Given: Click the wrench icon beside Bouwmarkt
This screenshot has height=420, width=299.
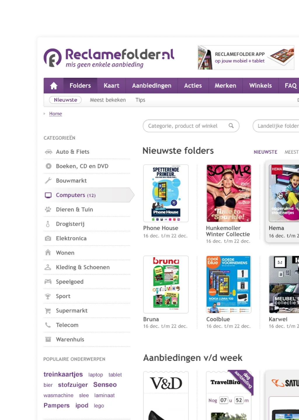Looking at the screenshot, I should [48, 181].
